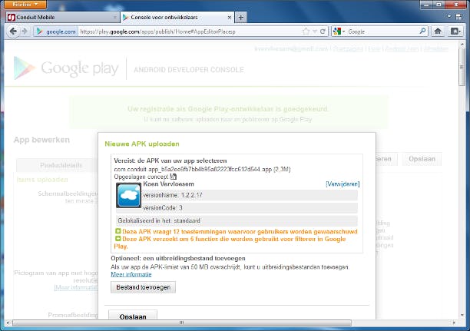Click the Opslaan button in the dialog
This screenshot has height=331, width=470.
tap(133, 316)
